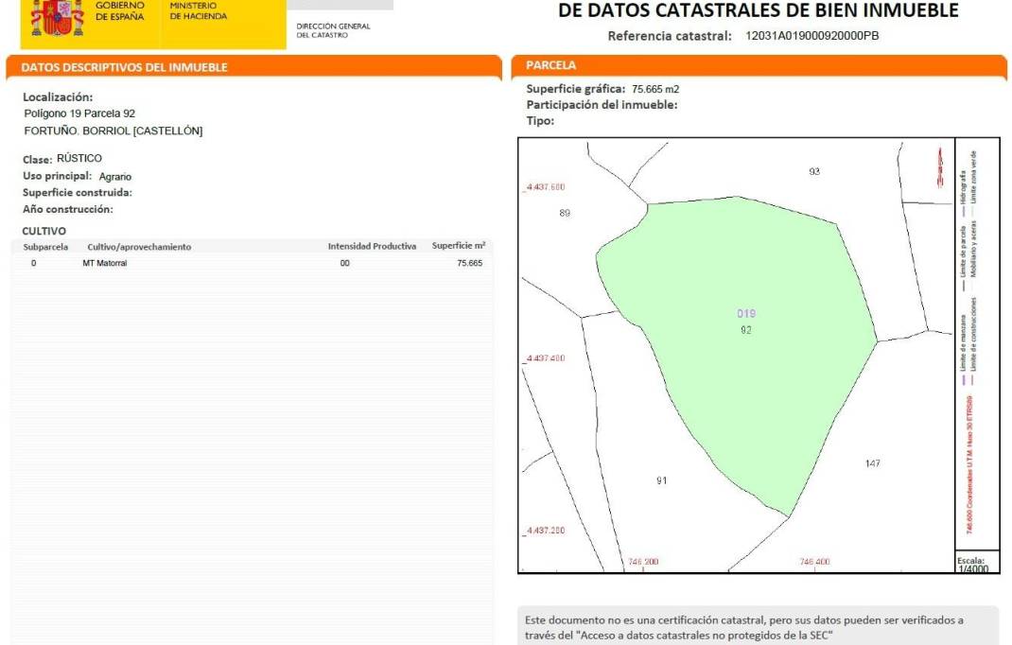Click the 'Intensidad Productiva' column header
The image size is (1012, 645).
click(x=372, y=246)
